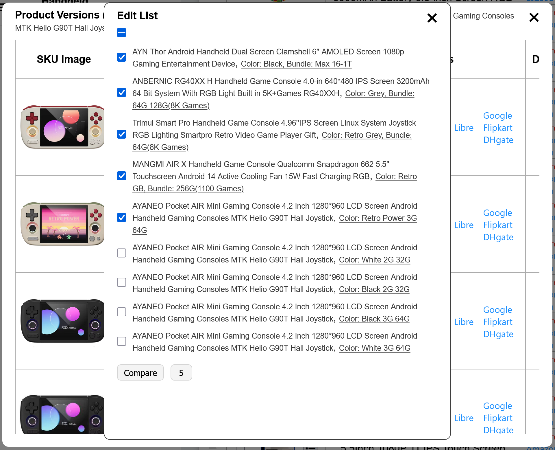Open the Color: Black 3G 64G link
The image size is (555, 450).
click(x=374, y=319)
